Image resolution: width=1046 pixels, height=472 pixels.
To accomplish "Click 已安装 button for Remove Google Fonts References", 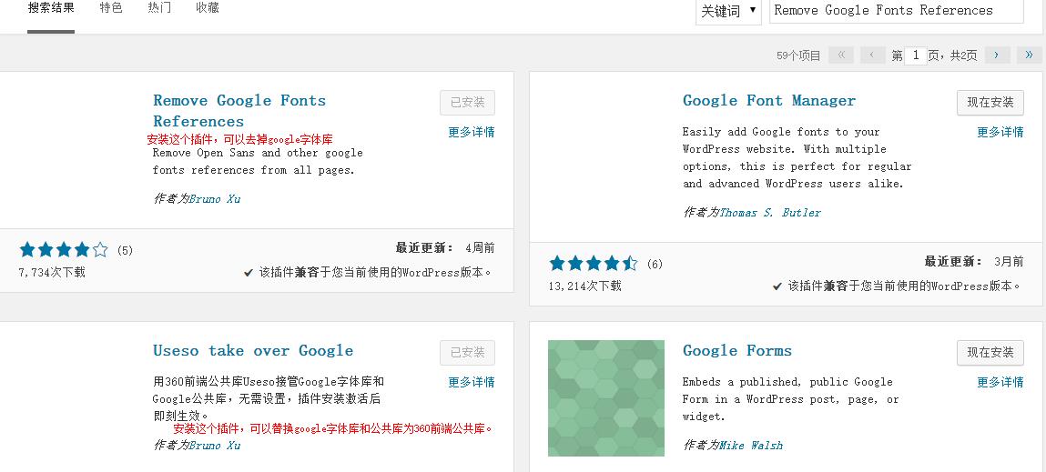I will [x=467, y=103].
